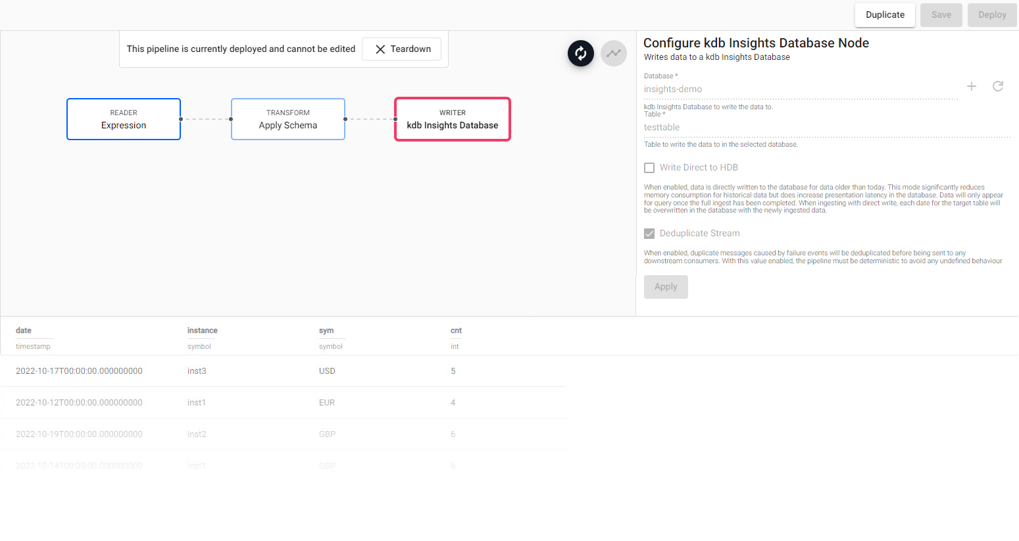Select the Reader Expression node
This screenshot has height=541, width=1019.
click(x=124, y=119)
